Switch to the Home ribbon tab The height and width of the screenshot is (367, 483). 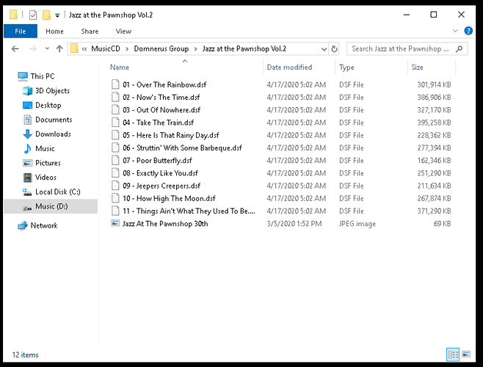coord(54,32)
